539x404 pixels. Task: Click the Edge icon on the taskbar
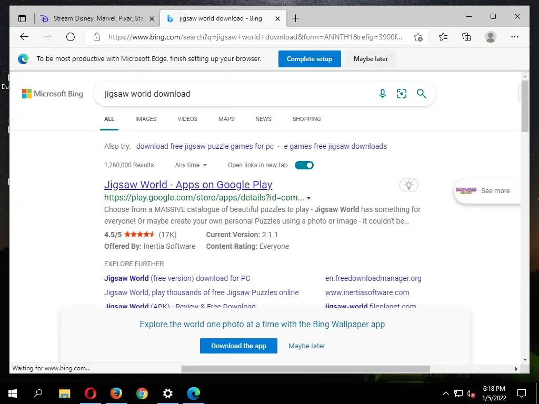[x=194, y=393]
